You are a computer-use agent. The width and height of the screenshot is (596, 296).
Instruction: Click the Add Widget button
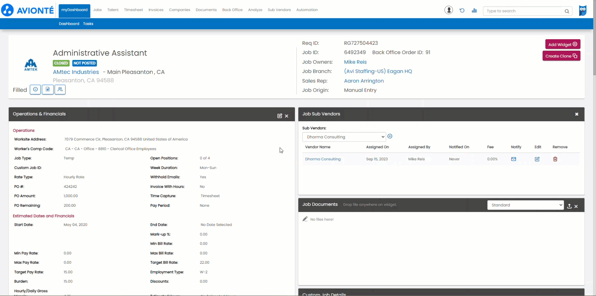(563, 44)
